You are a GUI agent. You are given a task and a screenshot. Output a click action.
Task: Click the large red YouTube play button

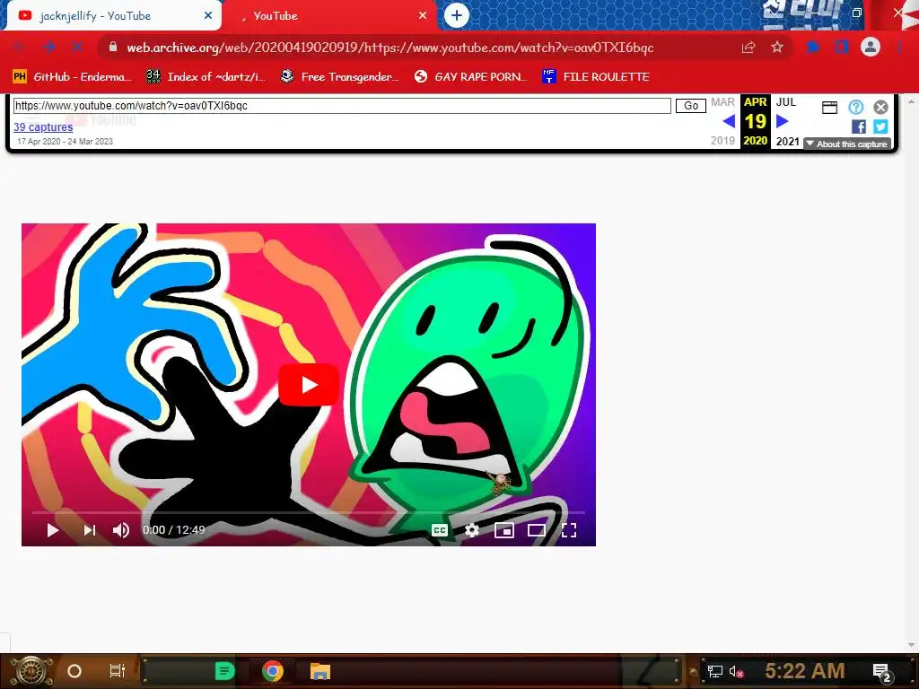pyautogui.click(x=309, y=385)
